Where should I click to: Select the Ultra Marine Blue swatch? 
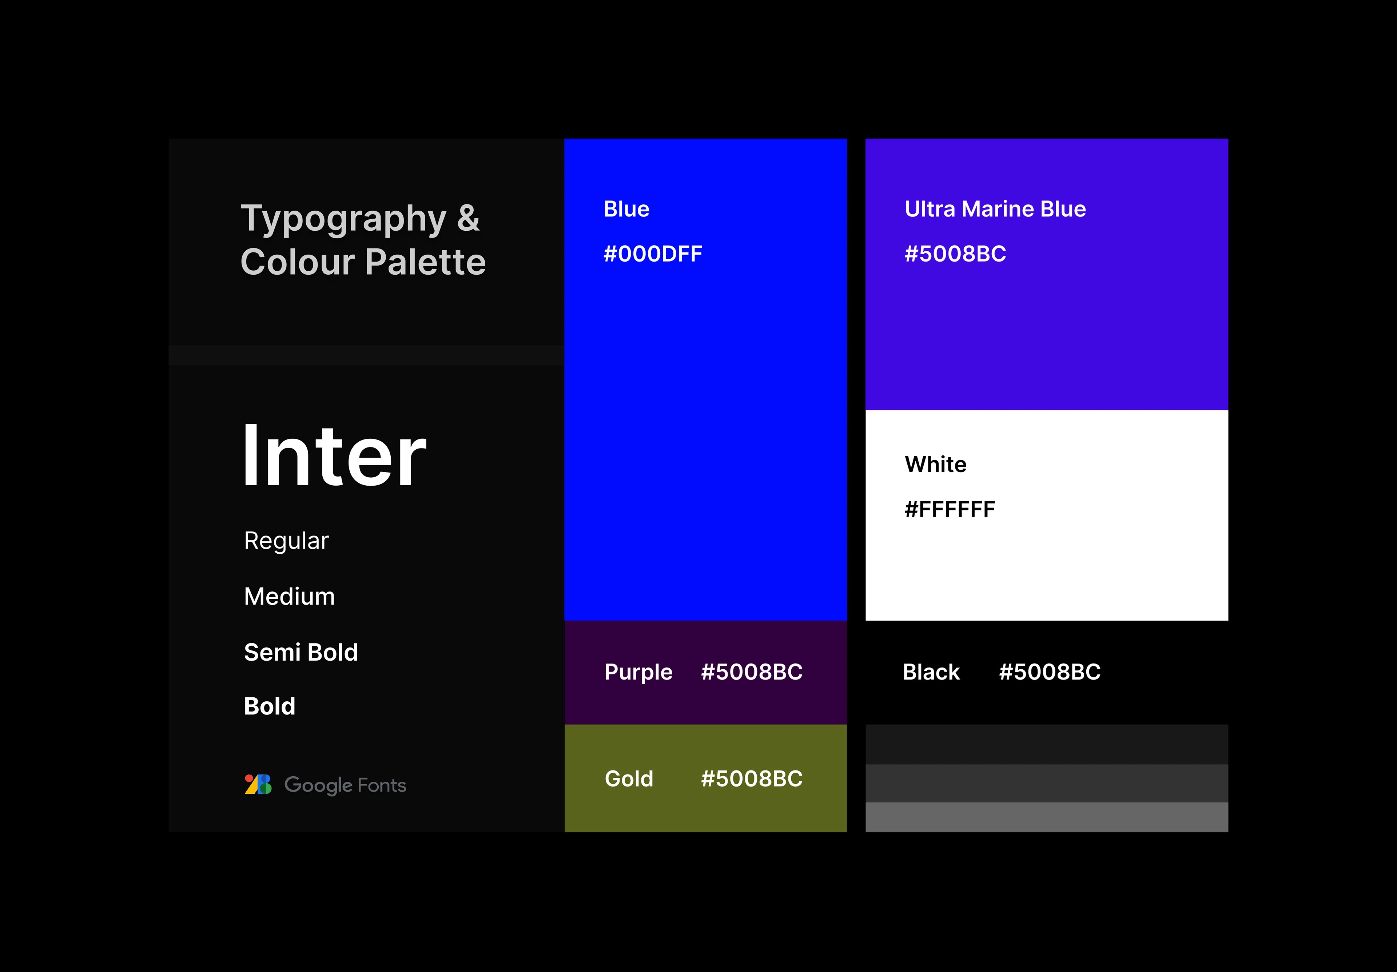click(1047, 274)
